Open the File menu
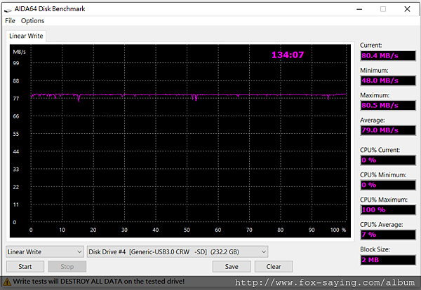This screenshot has width=421, height=290. coord(10,20)
